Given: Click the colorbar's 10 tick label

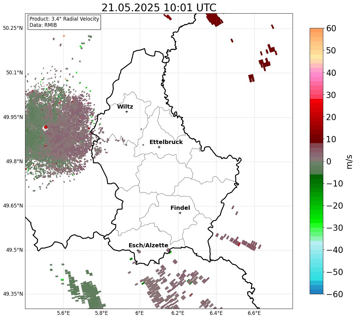Looking at the screenshot, I should [331, 139].
